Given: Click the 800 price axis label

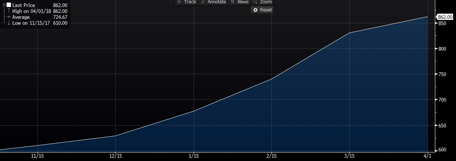Looking at the screenshot, I should click(442, 49).
